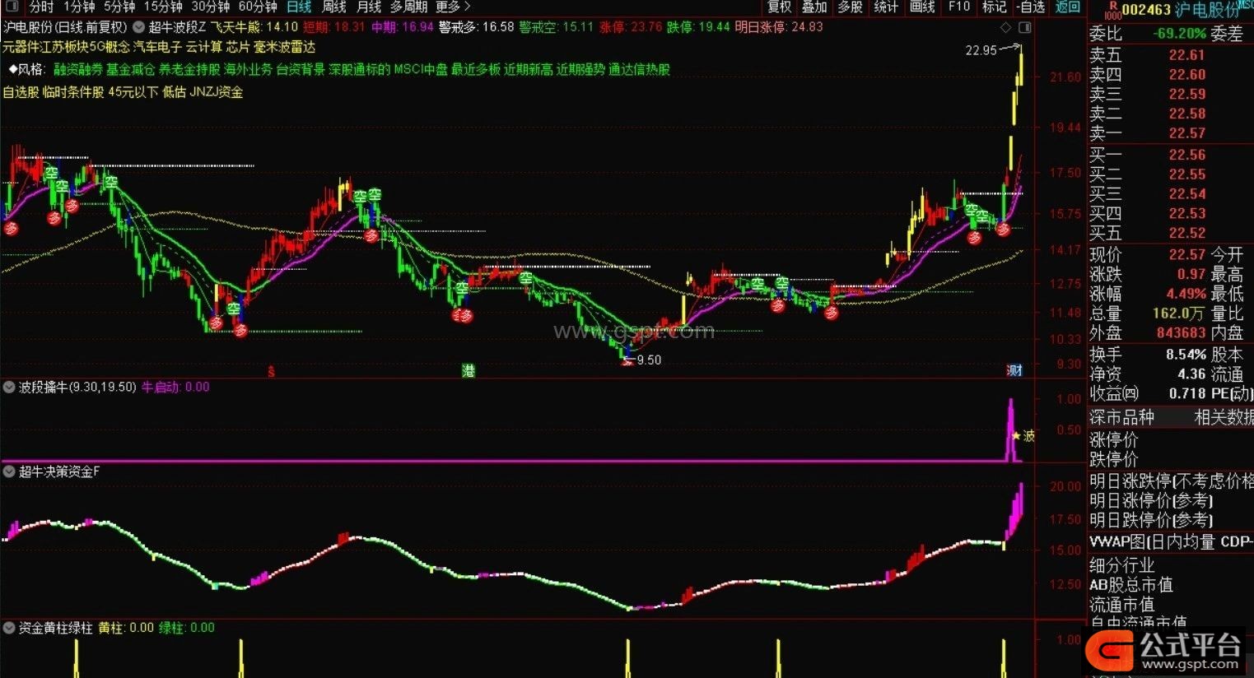Switch to the 周线 weekly period tab
The width and height of the screenshot is (1254, 678).
point(333,7)
